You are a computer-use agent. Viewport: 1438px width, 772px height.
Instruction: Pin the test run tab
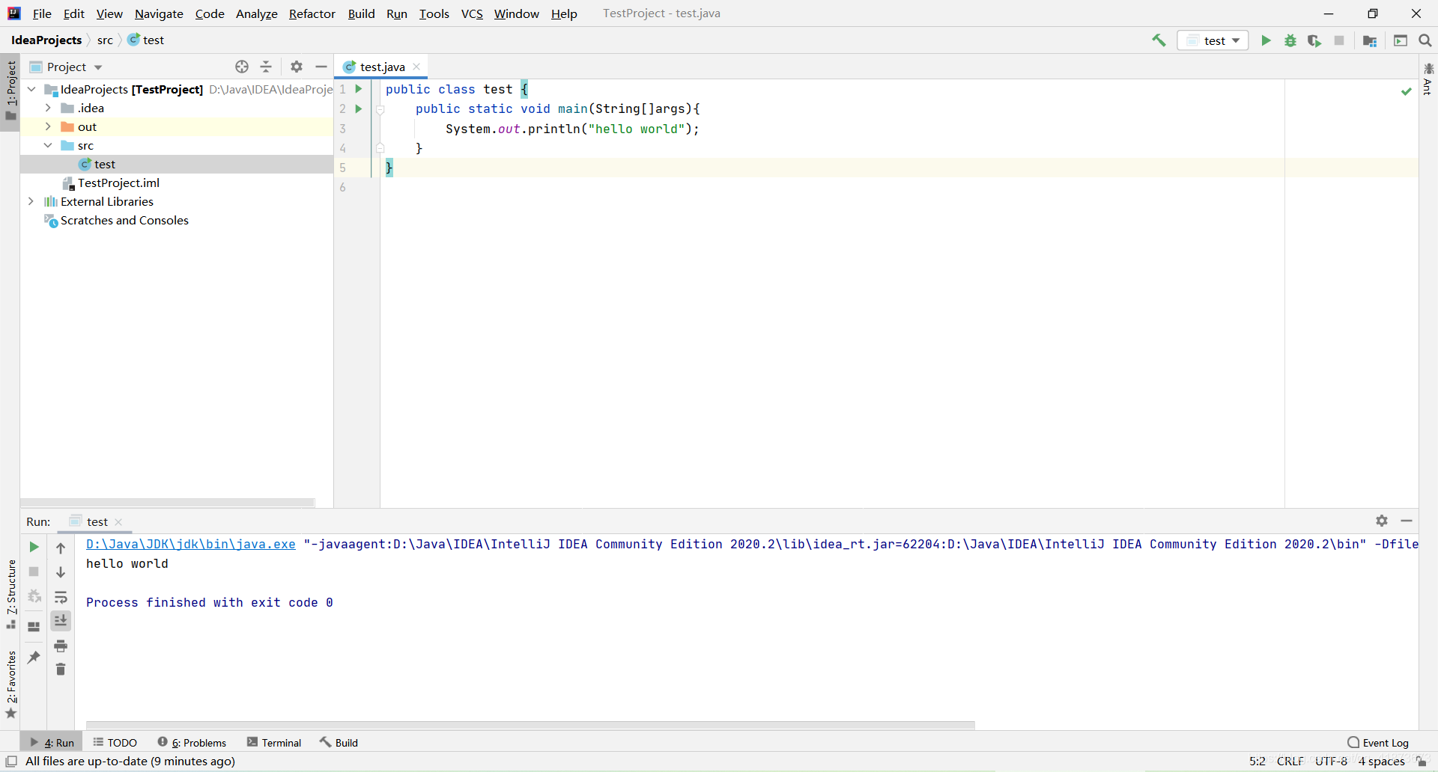tap(34, 657)
